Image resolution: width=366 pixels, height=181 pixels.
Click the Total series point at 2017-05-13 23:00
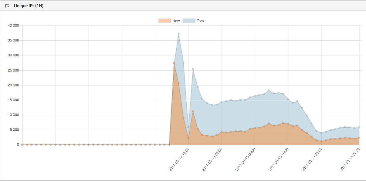tap(321, 133)
